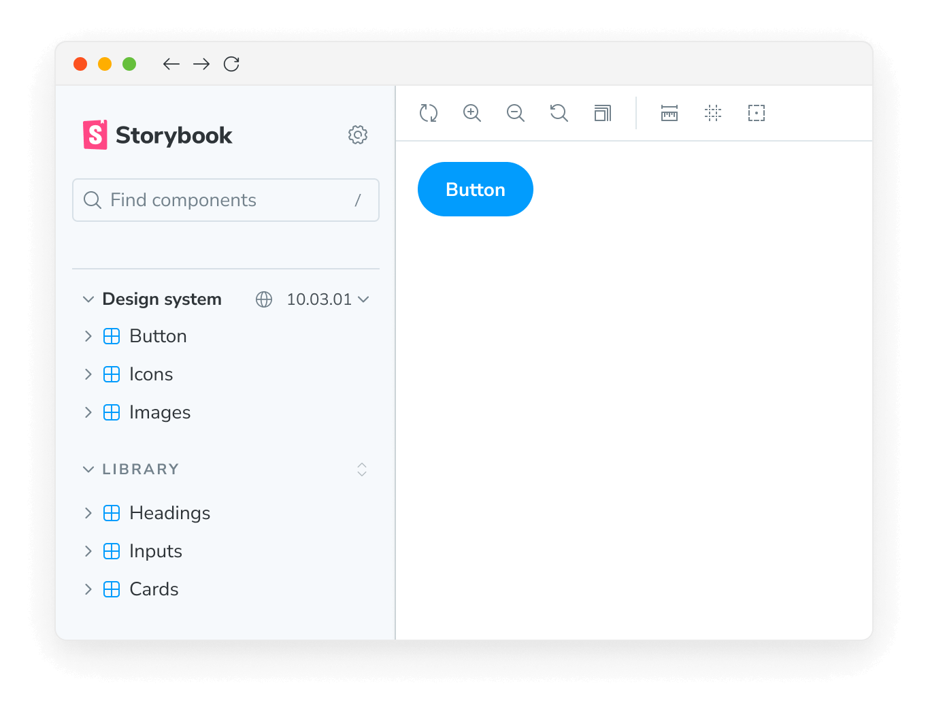The height and width of the screenshot is (709, 928).
Task: Select the Headings item under LIBRARY
Action: 169,512
